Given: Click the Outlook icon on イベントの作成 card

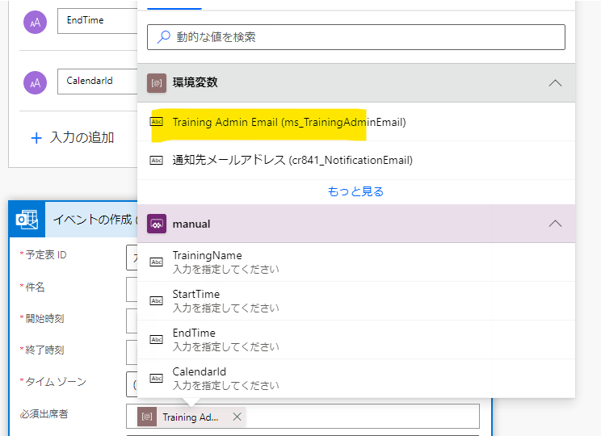Looking at the screenshot, I should (27, 220).
